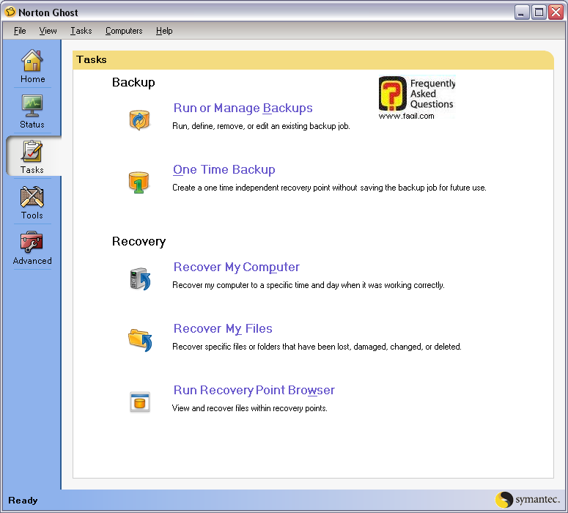Open the Computers menu
The width and height of the screenshot is (568, 513).
pos(124,31)
